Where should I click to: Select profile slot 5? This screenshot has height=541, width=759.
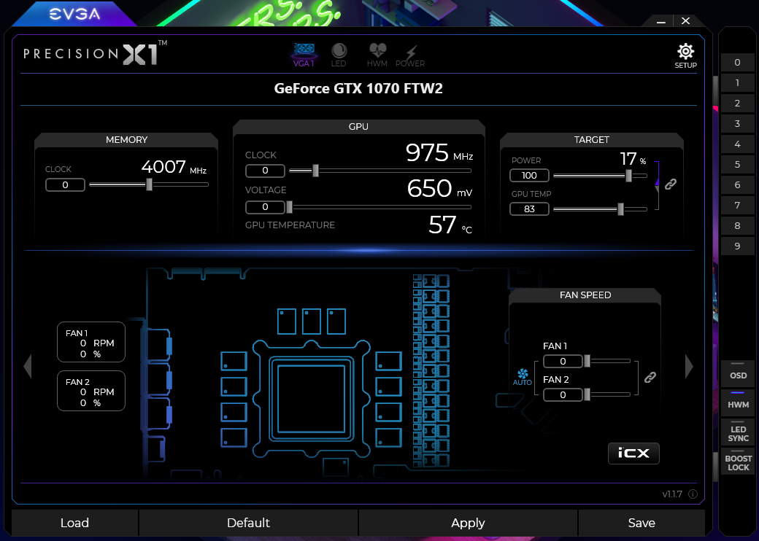(x=737, y=164)
